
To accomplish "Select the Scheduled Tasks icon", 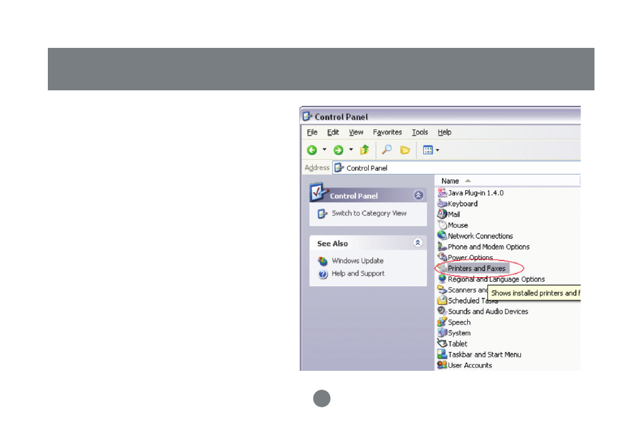I will click(442, 300).
